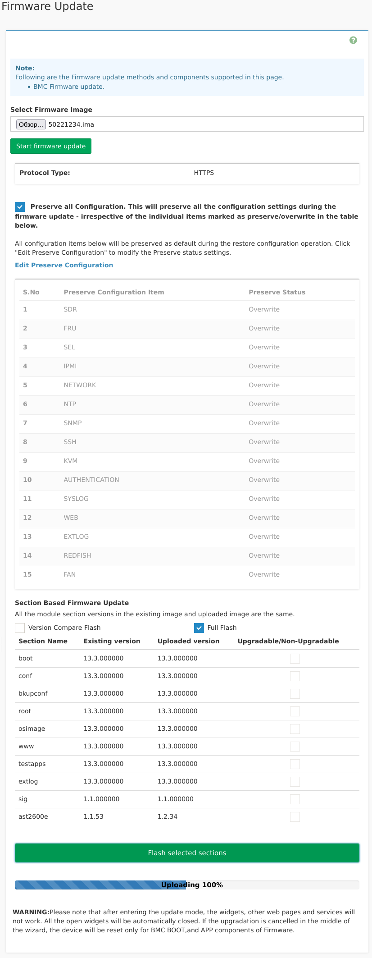Click the Flash selected sections button
This screenshot has width=372, height=958.
tap(187, 853)
